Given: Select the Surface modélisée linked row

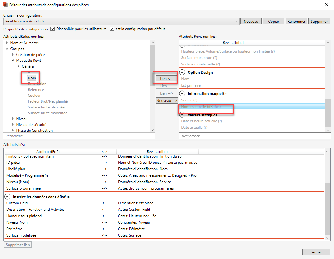Looking at the screenshot, I should pyautogui.click(x=21, y=235).
